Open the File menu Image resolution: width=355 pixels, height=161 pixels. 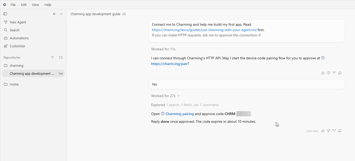pyautogui.click(x=13, y=5)
